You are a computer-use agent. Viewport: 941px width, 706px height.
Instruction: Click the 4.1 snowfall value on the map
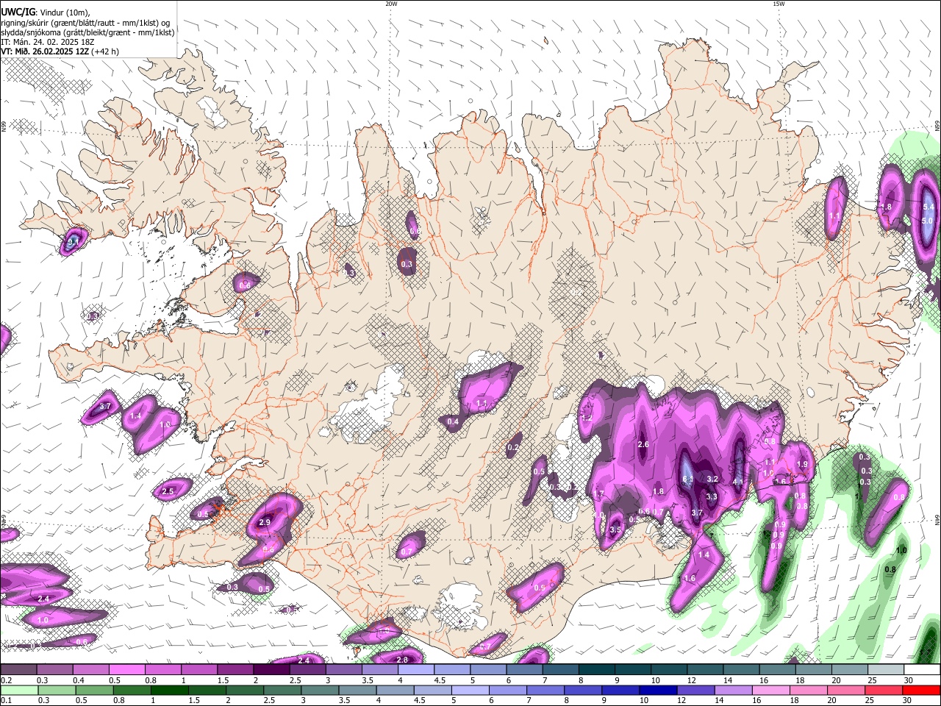(739, 482)
